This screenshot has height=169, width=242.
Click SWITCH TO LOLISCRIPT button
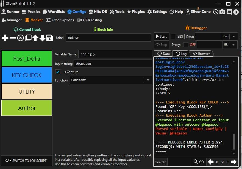click(26, 160)
